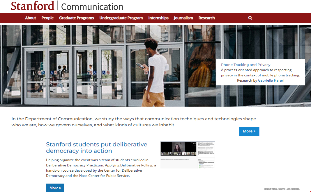Click the 'In the Department of Communication' intro text
The image size is (311, 192).
coord(134,122)
